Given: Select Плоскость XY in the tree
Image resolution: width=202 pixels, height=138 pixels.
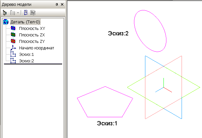Looking at the screenshot, I should click(x=32, y=29).
